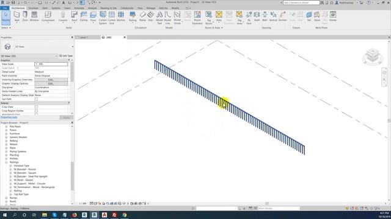Open Chrome from the taskbar
Screen dimensions: 391x219
tap(125, 215)
